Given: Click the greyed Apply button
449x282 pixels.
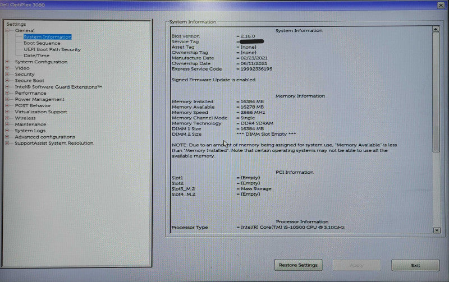Looking at the screenshot, I should 357,265.
